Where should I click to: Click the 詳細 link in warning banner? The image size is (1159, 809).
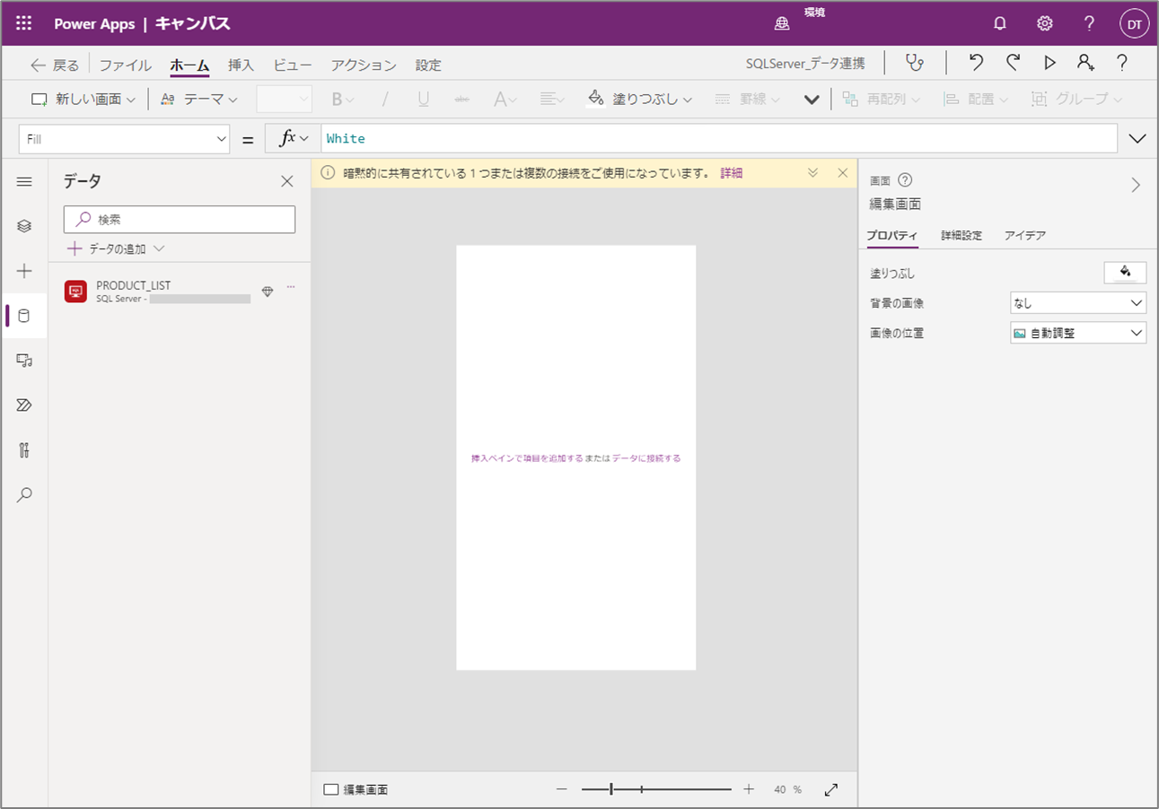(x=732, y=173)
